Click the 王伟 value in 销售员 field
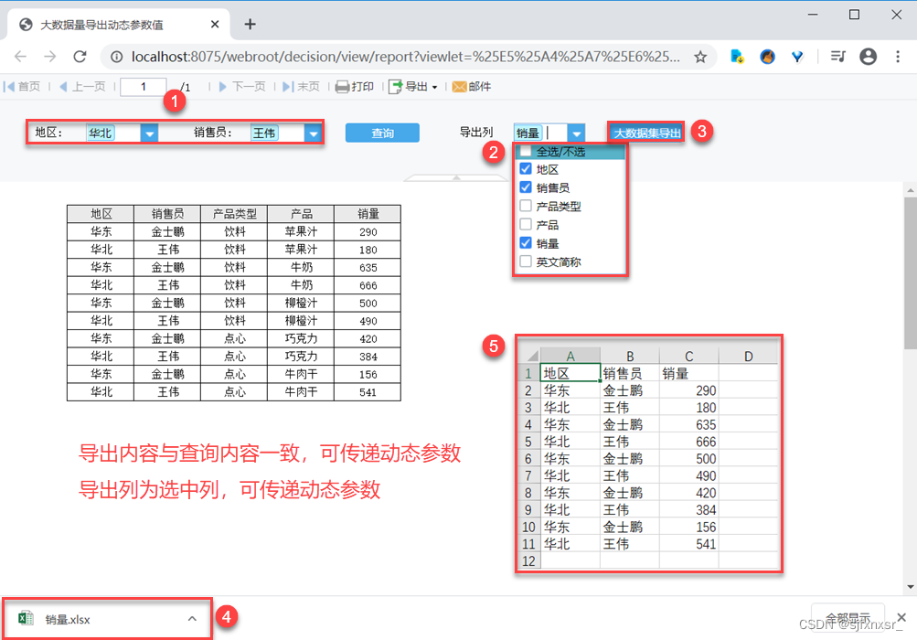Viewport: 917px width, 640px height. [x=263, y=133]
